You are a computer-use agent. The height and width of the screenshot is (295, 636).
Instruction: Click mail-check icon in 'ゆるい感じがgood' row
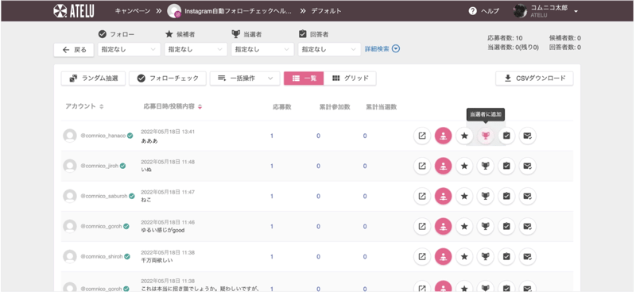point(527,226)
